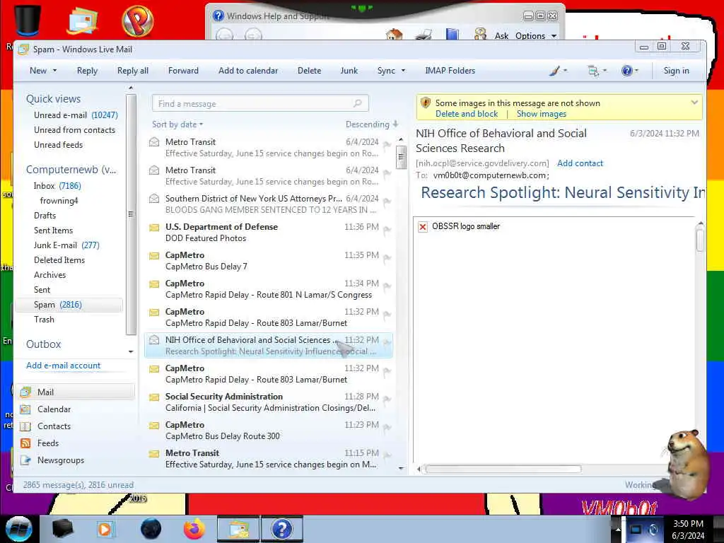The height and width of the screenshot is (543, 724).
Task: Collapse the images warning bar chevron
Action: 694,102
